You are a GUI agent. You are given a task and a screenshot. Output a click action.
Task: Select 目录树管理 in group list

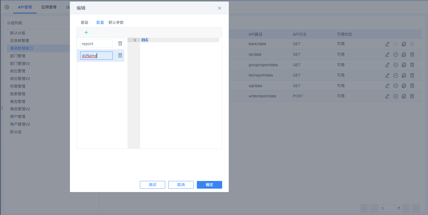click(x=20, y=41)
